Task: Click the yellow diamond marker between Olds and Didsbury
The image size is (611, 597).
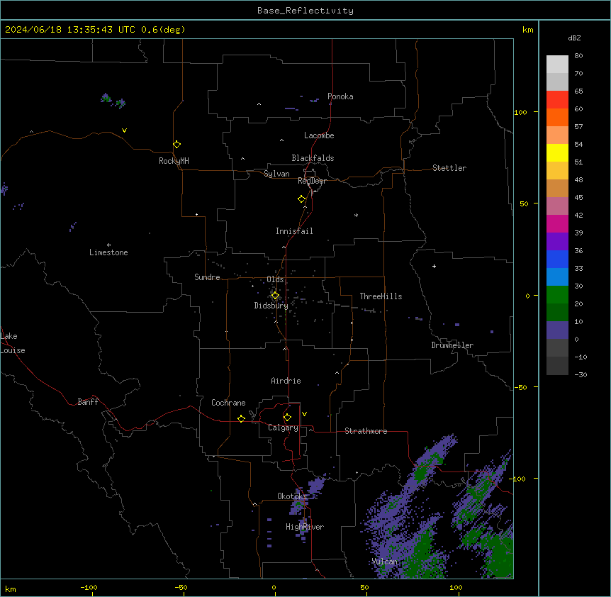Action: point(275,296)
